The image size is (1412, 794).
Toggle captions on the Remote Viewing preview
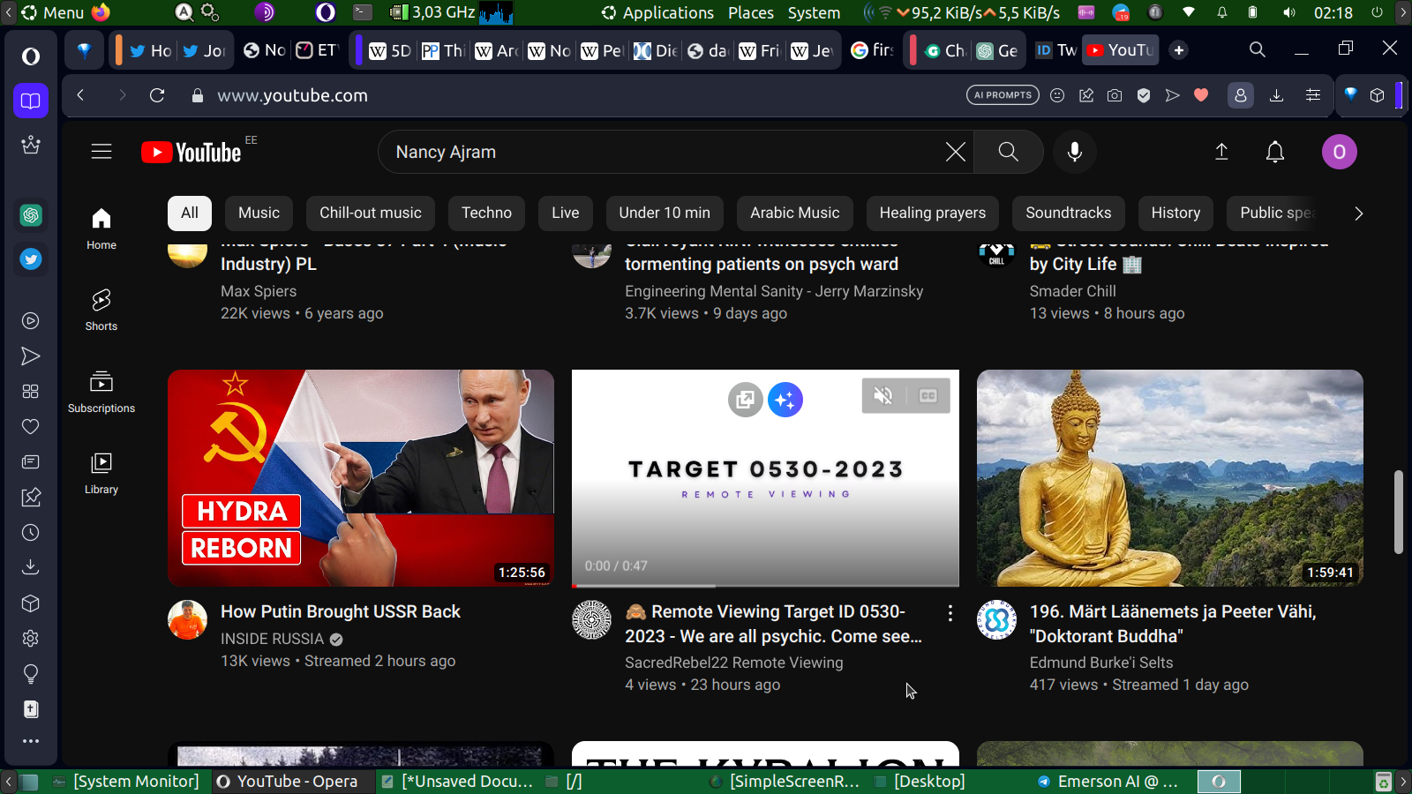coord(928,396)
